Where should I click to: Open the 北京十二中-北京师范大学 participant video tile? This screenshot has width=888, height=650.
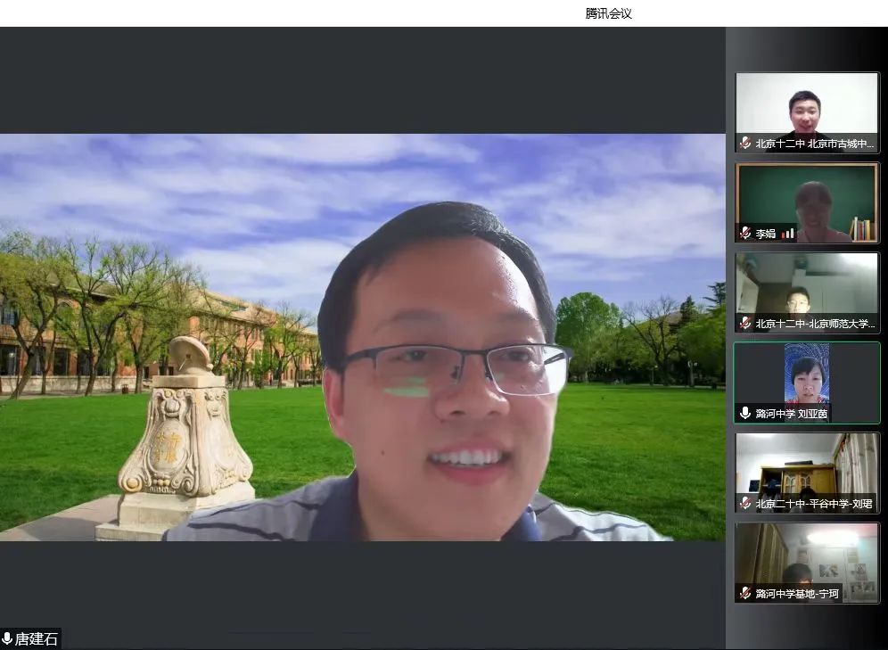[806, 287]
